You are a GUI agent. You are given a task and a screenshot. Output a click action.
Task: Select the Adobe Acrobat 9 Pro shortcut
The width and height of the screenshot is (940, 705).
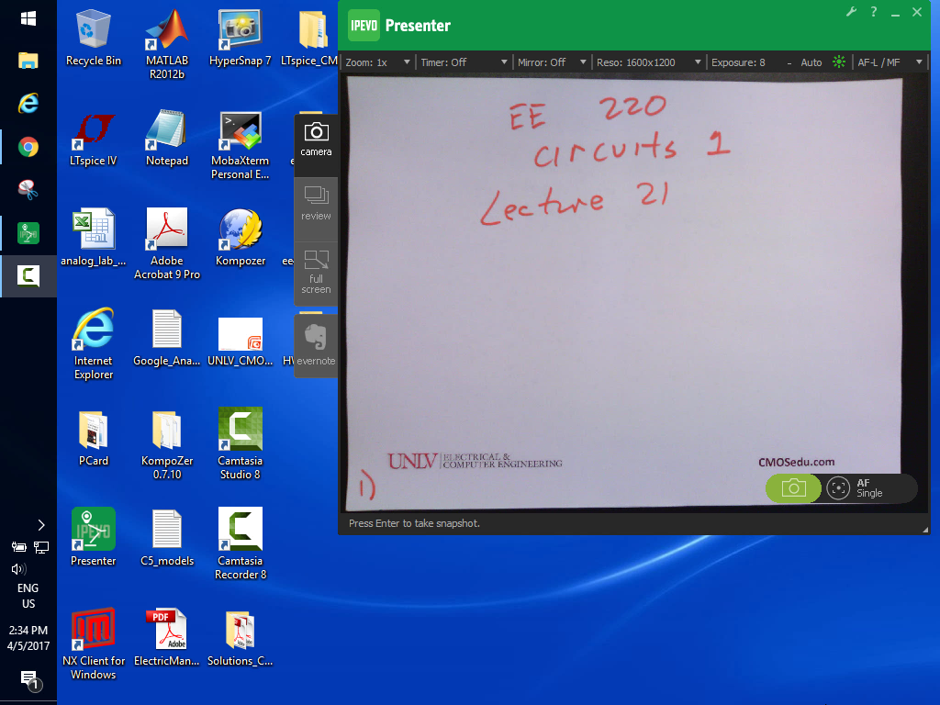pyautogui.click(x=167, y=244)
